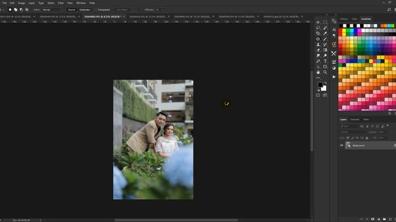
Task: Select the Source patch option
Action: click(72, 10)
